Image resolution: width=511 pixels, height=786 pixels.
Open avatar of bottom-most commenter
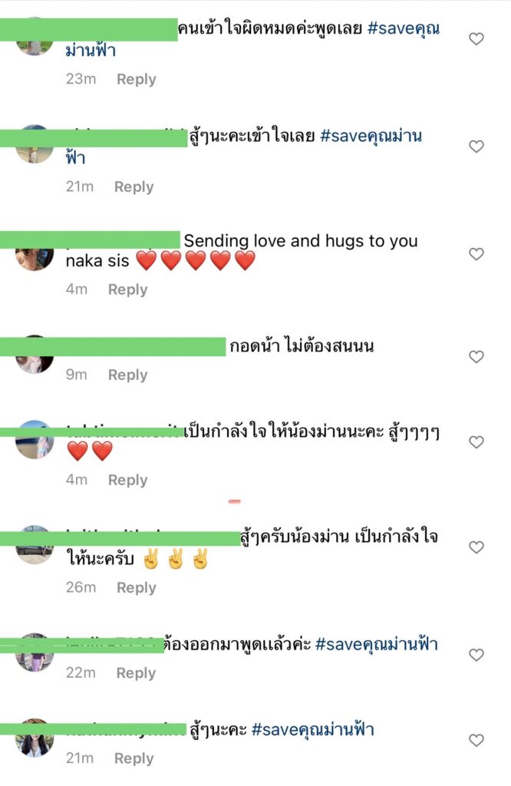(x=34, y=738)
